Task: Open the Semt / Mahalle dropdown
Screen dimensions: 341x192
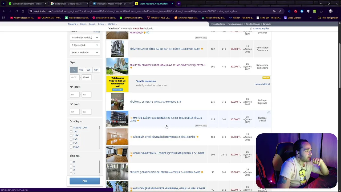Action: tap(85, 53)
